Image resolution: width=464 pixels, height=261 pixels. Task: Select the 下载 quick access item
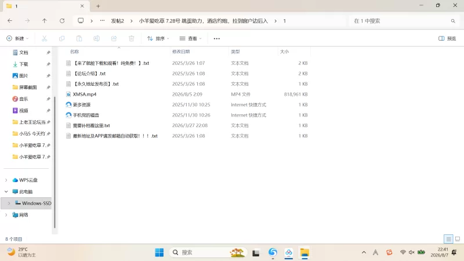(x=24, y=64)
